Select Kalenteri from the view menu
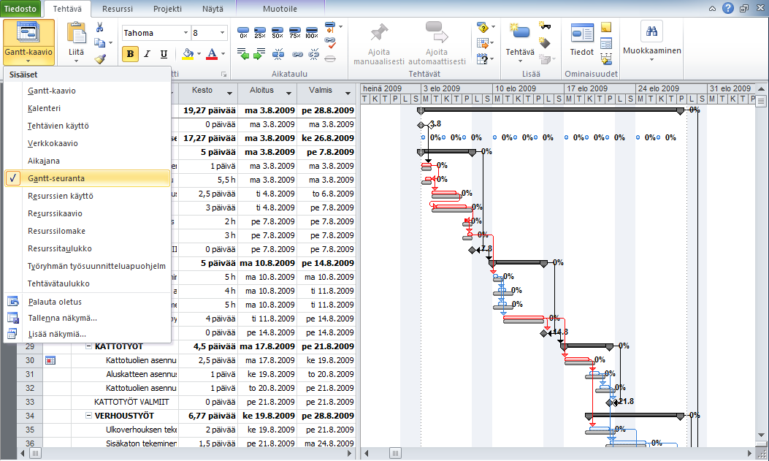 [x=88, y=108]
